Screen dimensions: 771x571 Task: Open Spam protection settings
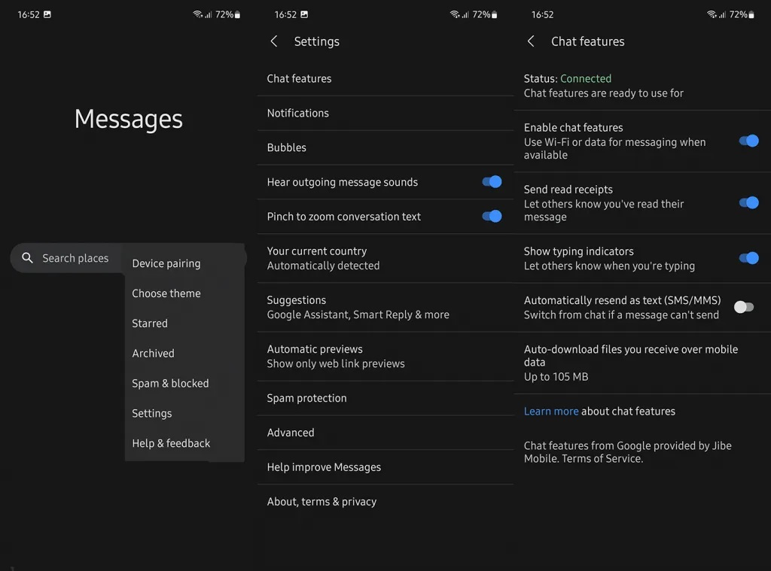(x=385, y=398)
